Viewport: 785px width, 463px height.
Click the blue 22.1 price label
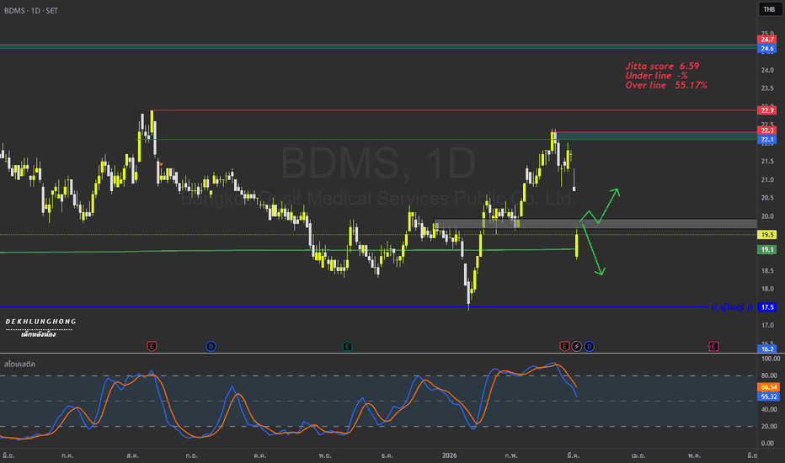tap(767, 140)
